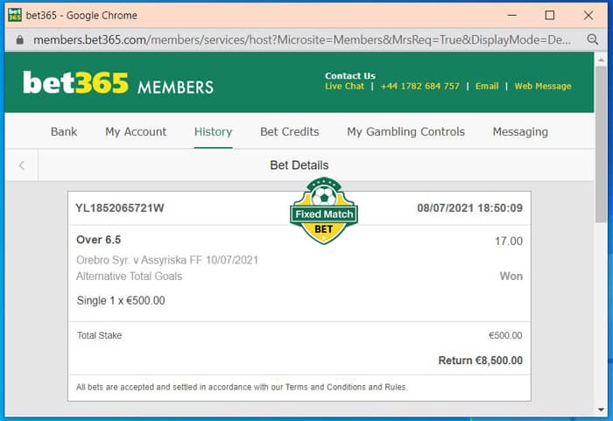Click the terms and conditions footer text

242,387
